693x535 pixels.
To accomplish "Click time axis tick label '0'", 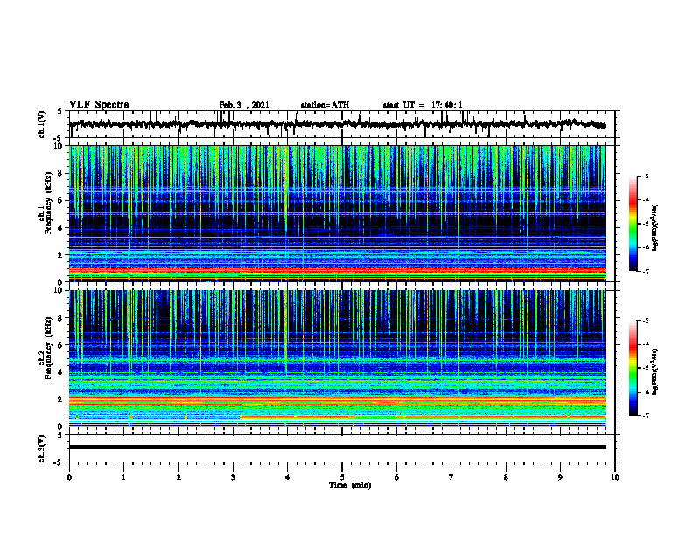I will pos(69,477).
